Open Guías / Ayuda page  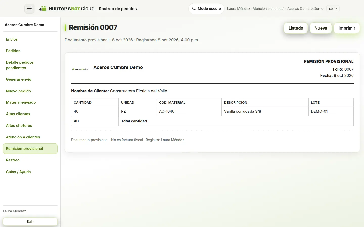(x=30, y=172)
